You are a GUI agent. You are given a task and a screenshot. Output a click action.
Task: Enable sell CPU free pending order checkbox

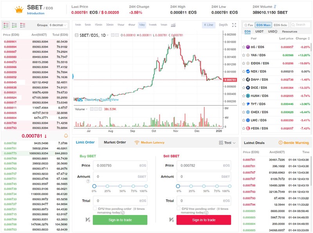pyautogui.click(x=178, y=208)
